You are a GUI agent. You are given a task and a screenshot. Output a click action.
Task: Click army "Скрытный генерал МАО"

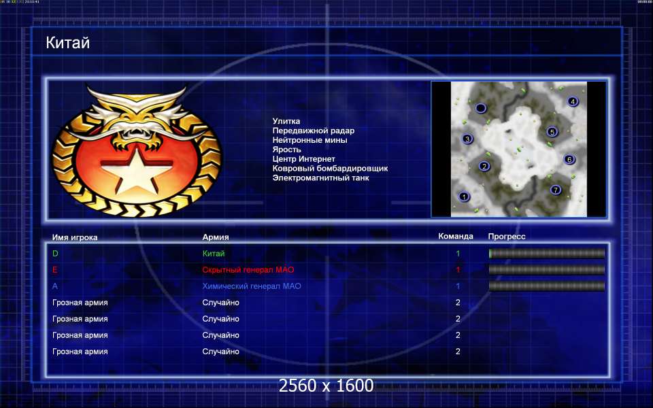click(x=248, y=270)
